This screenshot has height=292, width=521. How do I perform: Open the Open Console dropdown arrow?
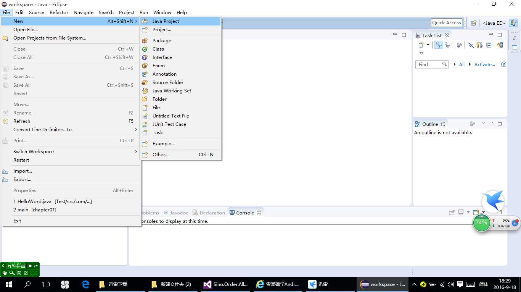(x=483, y=212)
